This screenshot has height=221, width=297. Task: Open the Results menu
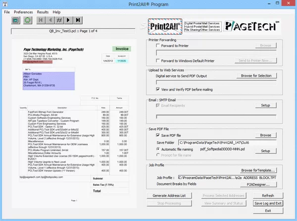pyautogui.click(x=43, y=12)
